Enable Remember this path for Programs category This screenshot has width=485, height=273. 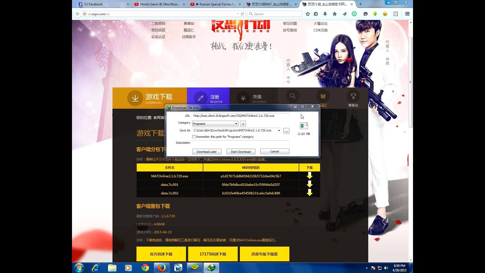coord(194,136)
